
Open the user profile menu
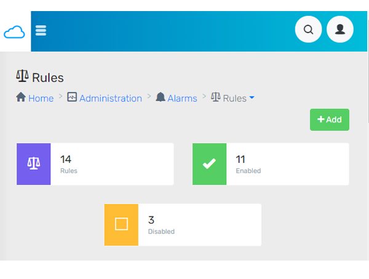pos(340,29)
